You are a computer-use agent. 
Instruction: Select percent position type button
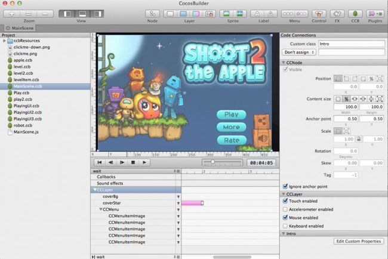point(371,79)
